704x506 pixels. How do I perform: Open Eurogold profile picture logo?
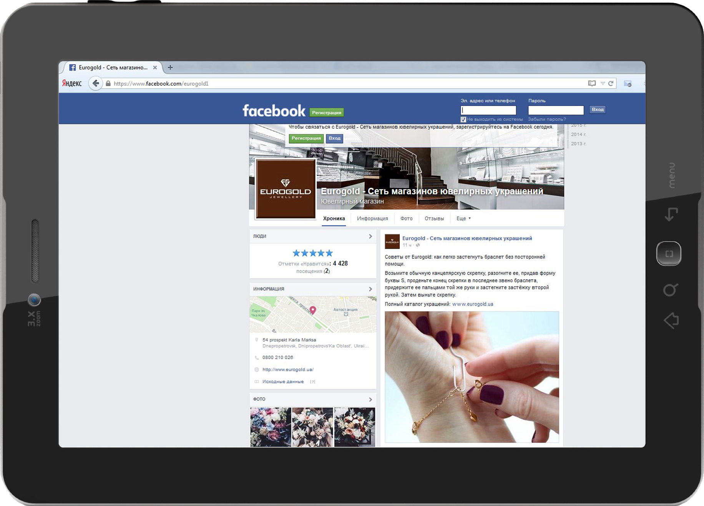coord(286,189)
